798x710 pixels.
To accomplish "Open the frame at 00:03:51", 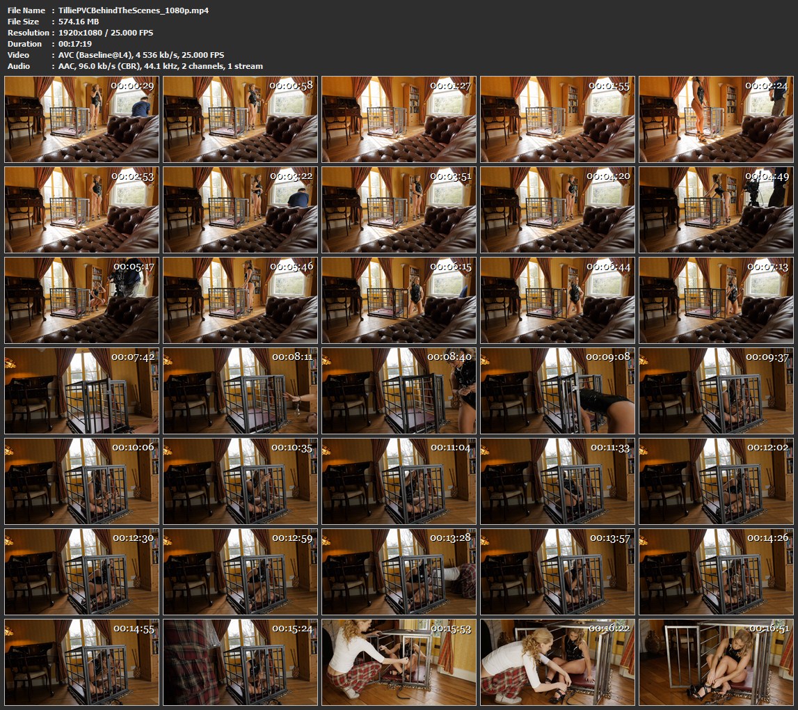I will pyautogui.click(x=399, y=210).
